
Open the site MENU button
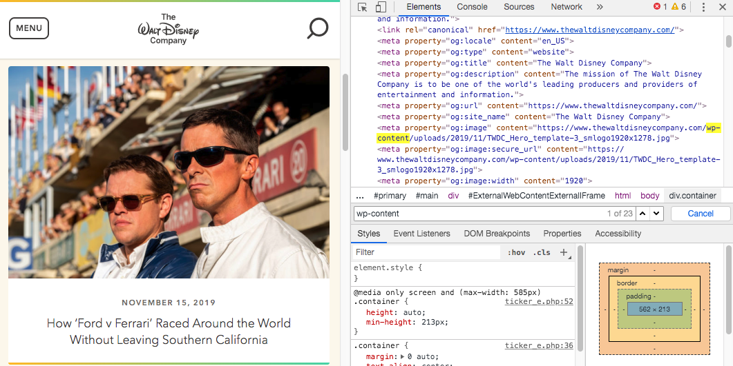tap(29, 28)
